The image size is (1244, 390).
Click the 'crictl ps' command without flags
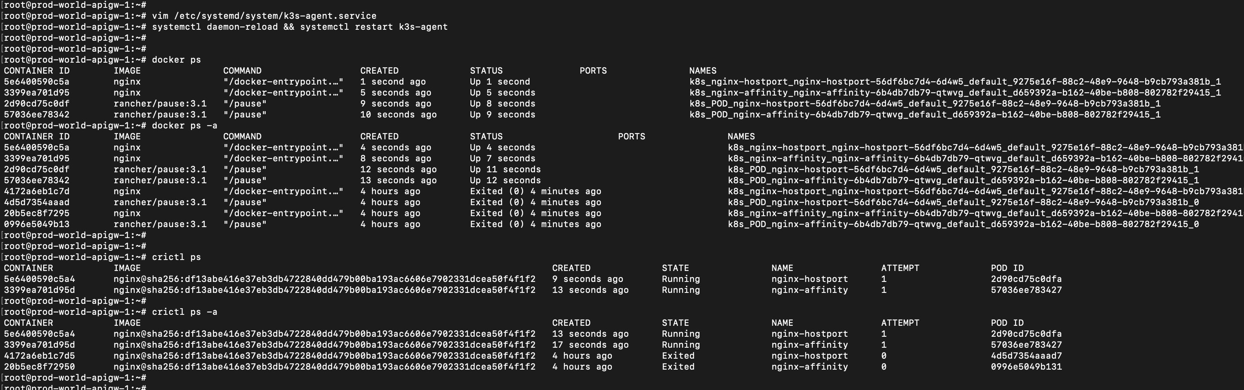point(176,257)
